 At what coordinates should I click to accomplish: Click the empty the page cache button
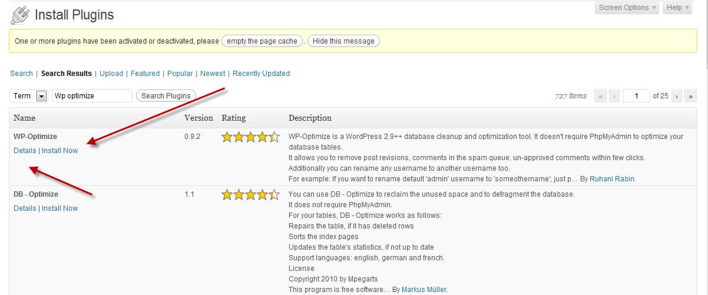tap(262, 41)
